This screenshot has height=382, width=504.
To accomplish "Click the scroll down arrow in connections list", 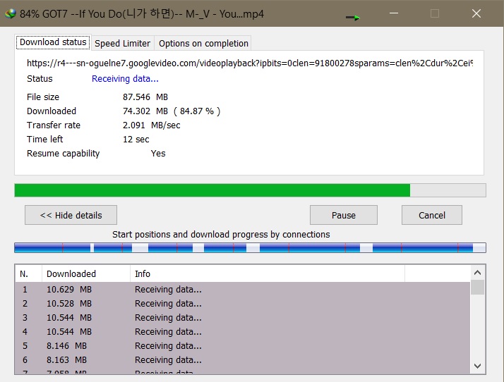I will coord(477,366).
